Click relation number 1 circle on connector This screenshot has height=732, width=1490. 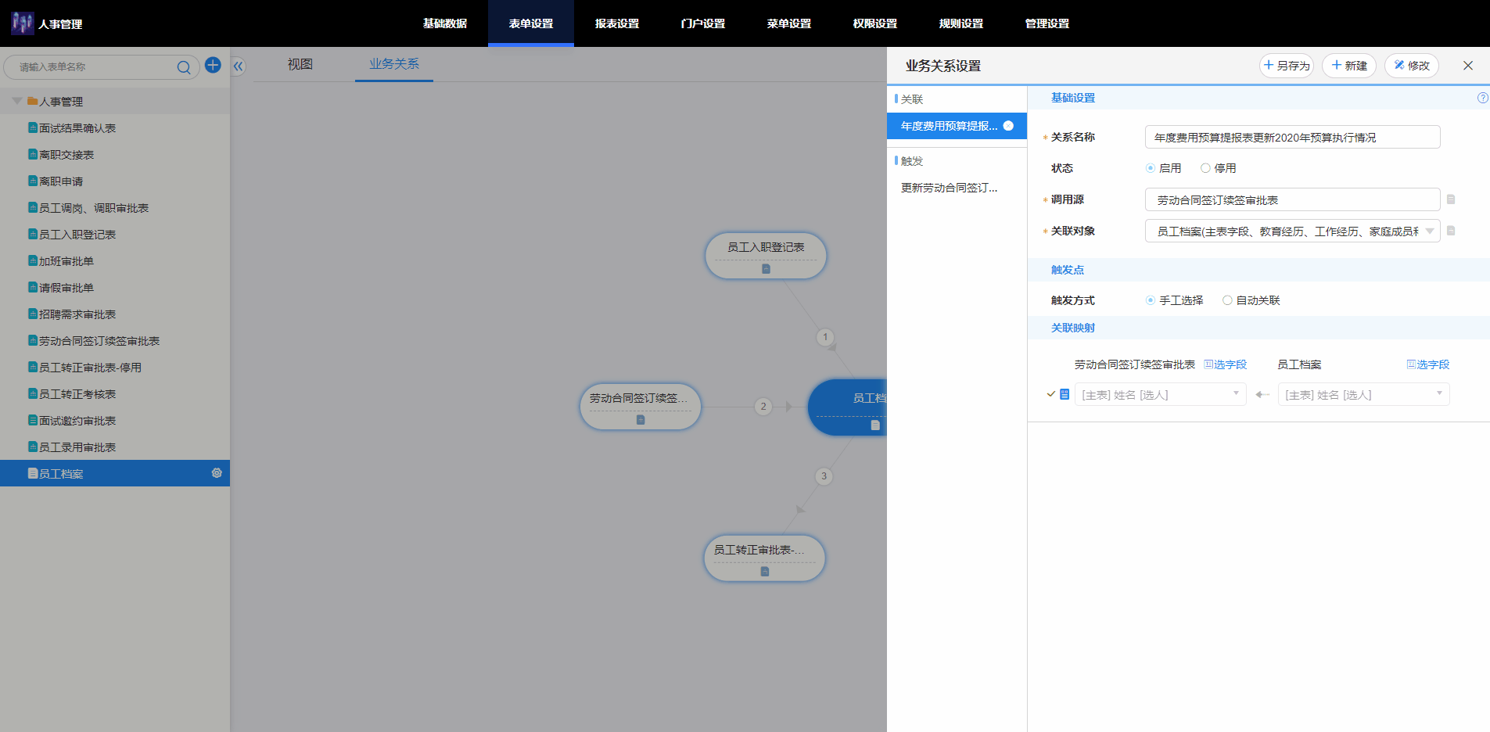click(x=825, y=337)
